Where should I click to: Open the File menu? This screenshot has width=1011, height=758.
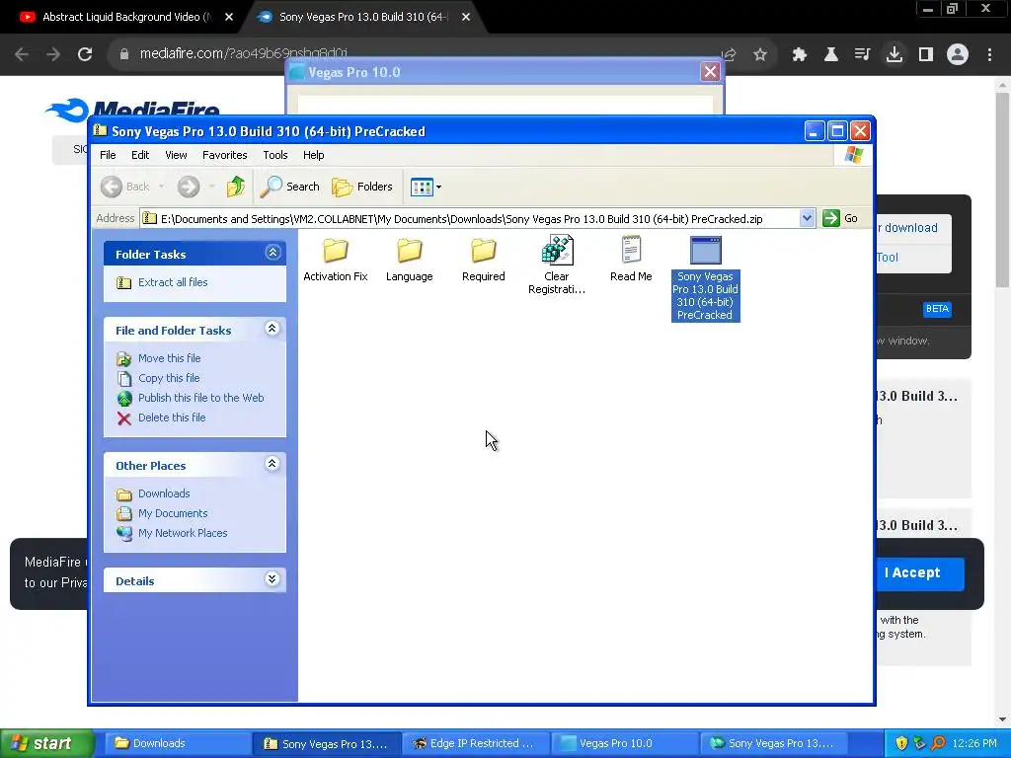[108, 155]
